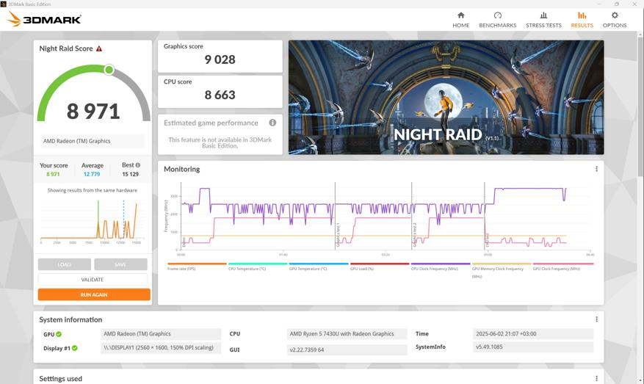Toggle the CPU Temperature legend line
Image resolution: width=644 pixels, height=384 pixels.
click(x=258, y=266)
